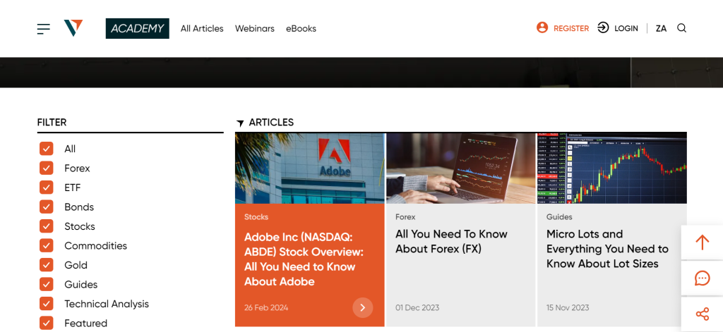Toggle the Gold filter checkbox
Viewport: 723px width, 332px height.
[x=47, y=265]
